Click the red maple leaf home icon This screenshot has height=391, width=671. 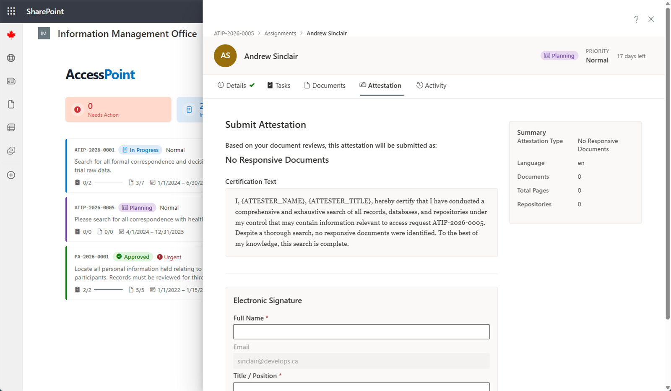(x=11, y=35)
